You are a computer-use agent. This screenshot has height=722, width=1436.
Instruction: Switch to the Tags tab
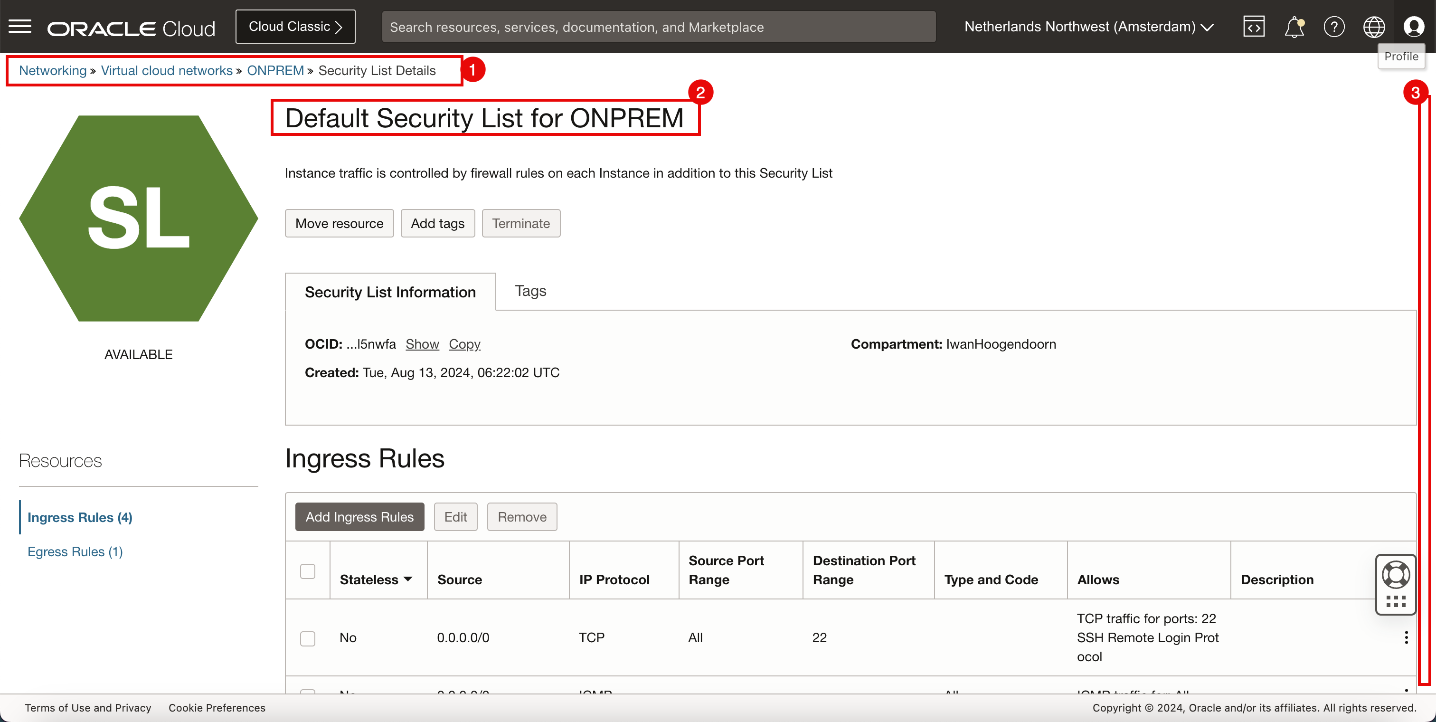(530, 291)
